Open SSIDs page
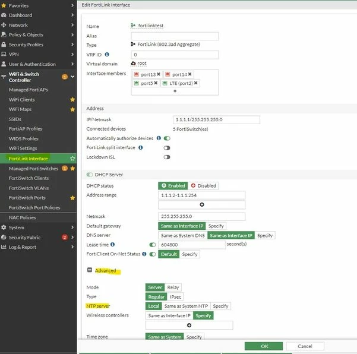 tap(15, 119)
